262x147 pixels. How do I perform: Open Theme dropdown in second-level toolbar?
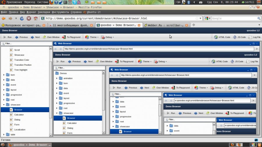click(x=145, y=62)
